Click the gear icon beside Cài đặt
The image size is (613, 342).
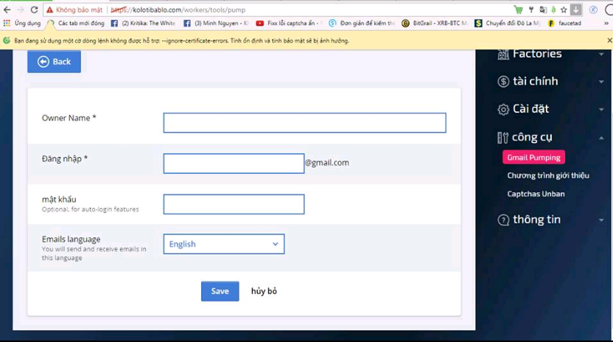(503, 110)
